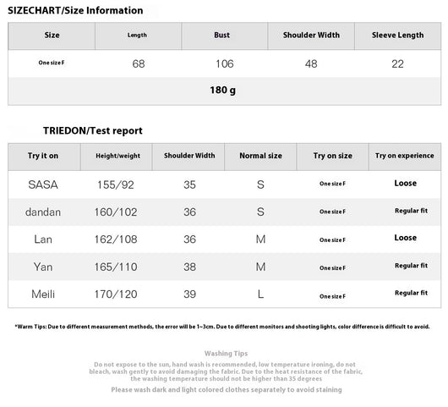This screenshot has height=407, width=448.
Task: Click the Bust header cell
Action: (x=224, y=36)
